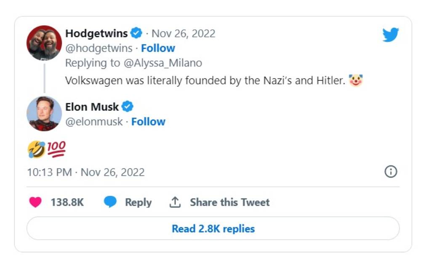Click the @elonmusk handle

coord(94,122)
